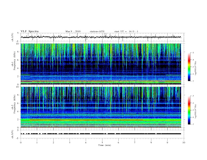
Task: Click the "station=ATH" header label
Action: coord(97,31)
